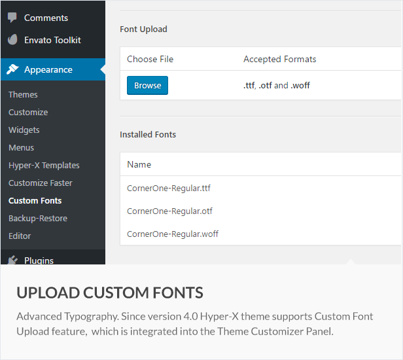Viewport: 403px width, 360px height.
Task: Click the Comments speech bubble icon
Action: pyautogui.click(x=12, y=18)
